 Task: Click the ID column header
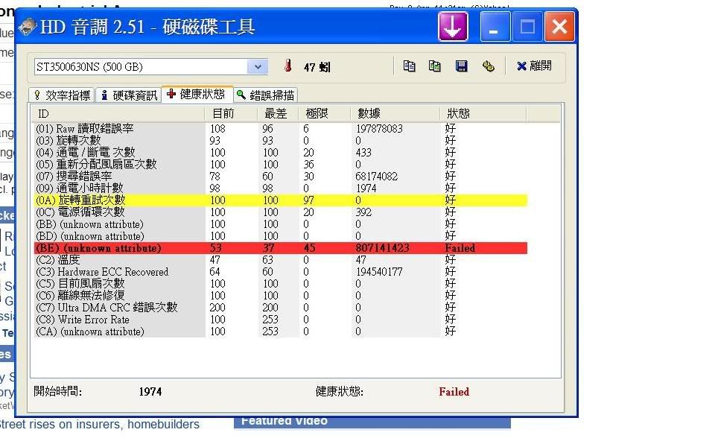tap(43, 113)
